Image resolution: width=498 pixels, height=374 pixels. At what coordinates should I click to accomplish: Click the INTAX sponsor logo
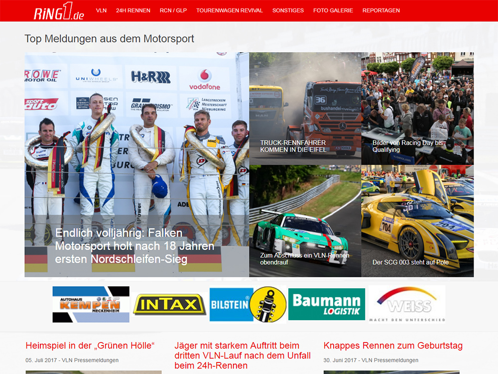pyautogui.click(x=170, y=305)
